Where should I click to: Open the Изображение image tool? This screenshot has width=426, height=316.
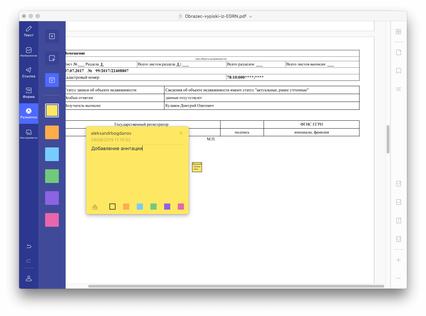click(x=29, y=52)
